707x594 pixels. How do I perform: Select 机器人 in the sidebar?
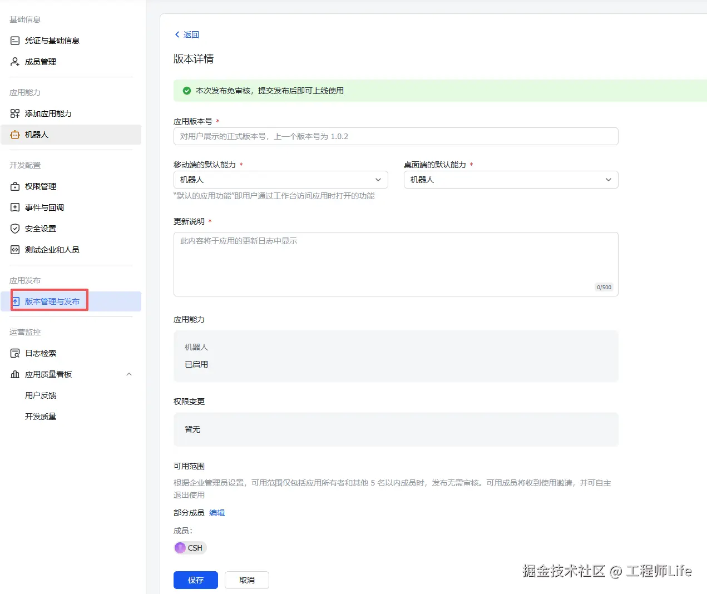[x=71, y=135]
